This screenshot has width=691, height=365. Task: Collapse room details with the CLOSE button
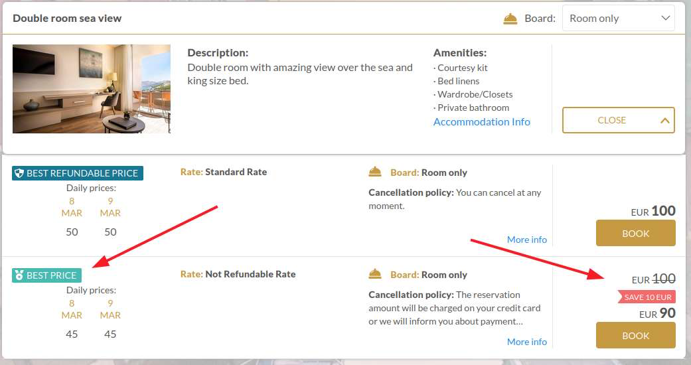pyautogui.click(x=618, y=120)
